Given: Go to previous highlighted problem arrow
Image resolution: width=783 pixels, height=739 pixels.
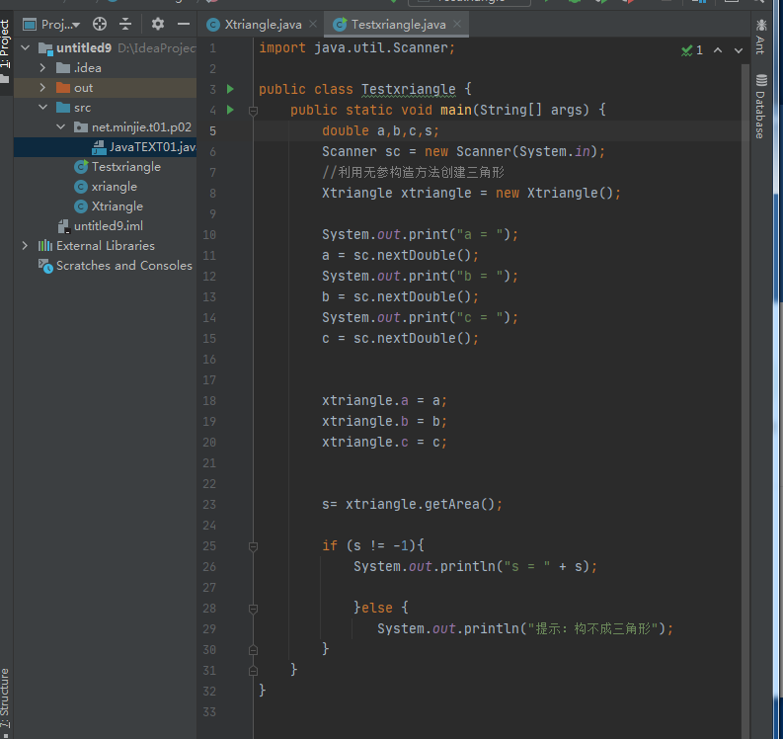Looking at the screenshot, I should click(717, 50).
